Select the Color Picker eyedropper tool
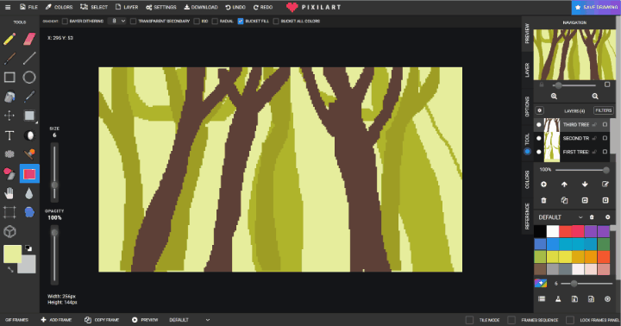 [x=29, y=97]
